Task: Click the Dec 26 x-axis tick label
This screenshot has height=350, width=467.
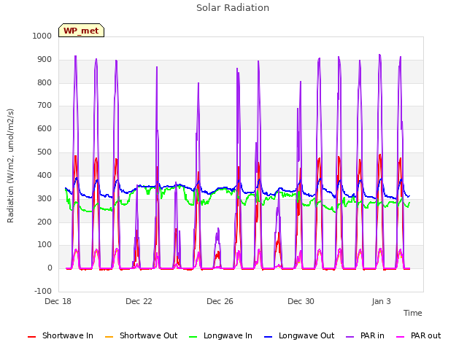Action: point(220,301)
